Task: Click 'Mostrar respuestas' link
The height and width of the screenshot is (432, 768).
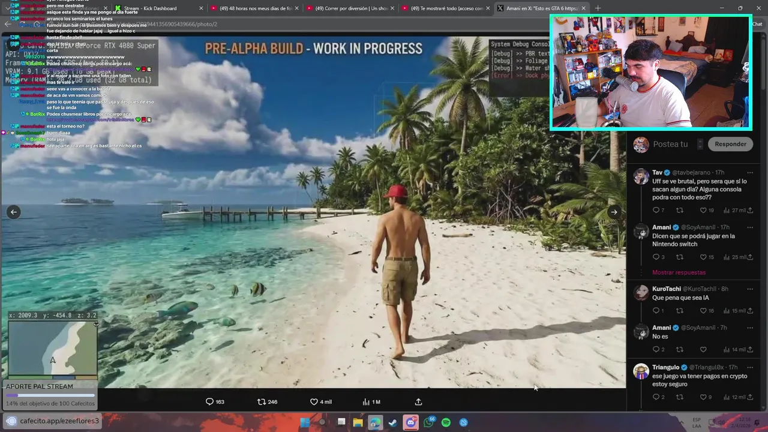Action: pyautogui.click(x=679, y=272)
